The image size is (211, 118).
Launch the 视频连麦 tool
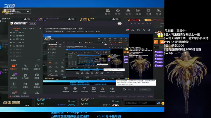[x=13, y=76]
